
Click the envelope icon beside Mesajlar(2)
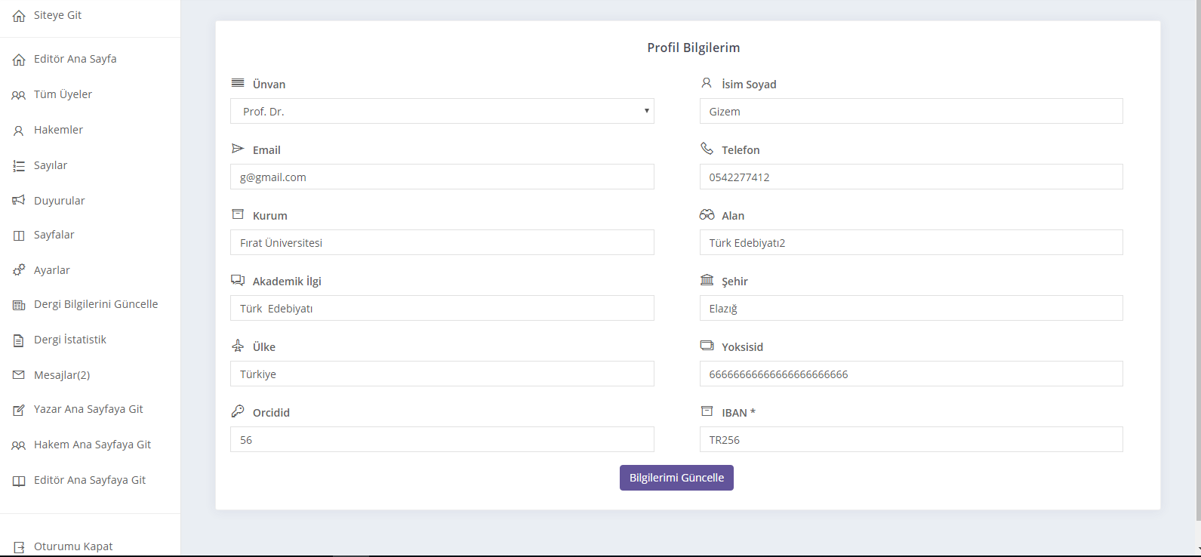click(x=19, y=375)
